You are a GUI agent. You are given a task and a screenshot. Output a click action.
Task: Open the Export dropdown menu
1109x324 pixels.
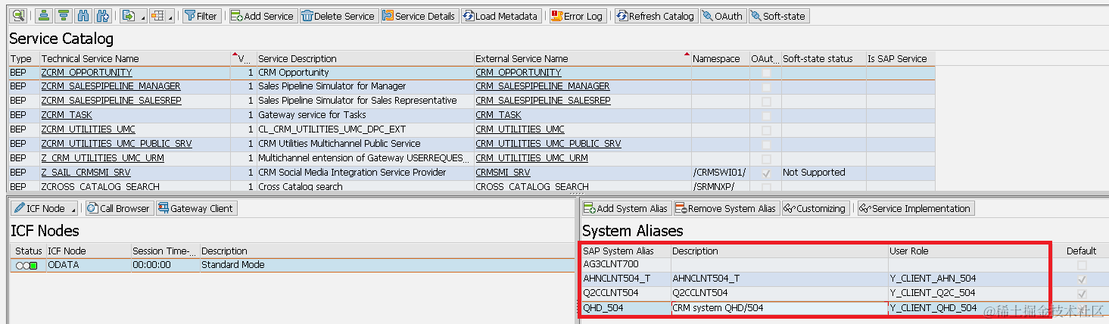coord(132,15)
